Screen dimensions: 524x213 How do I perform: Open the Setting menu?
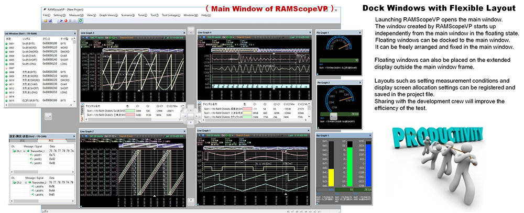click(x=60, y=15)
